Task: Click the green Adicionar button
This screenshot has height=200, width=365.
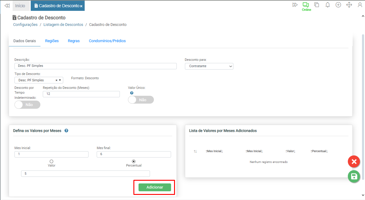Action: [154, 187]
